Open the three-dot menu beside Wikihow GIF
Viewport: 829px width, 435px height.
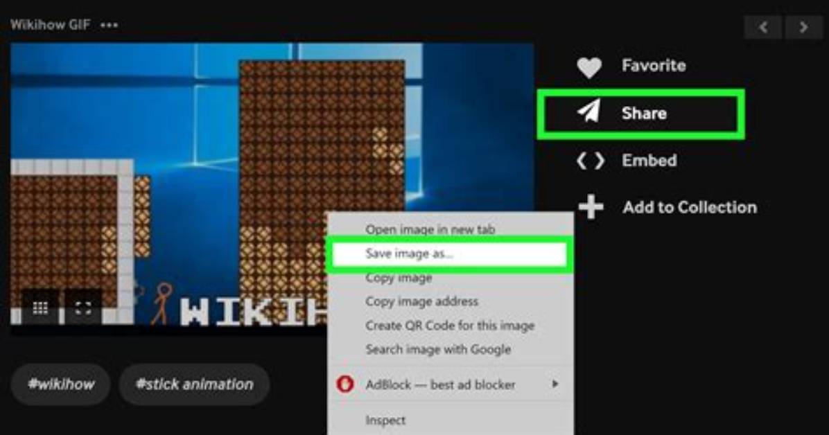[x=109, y=25]
